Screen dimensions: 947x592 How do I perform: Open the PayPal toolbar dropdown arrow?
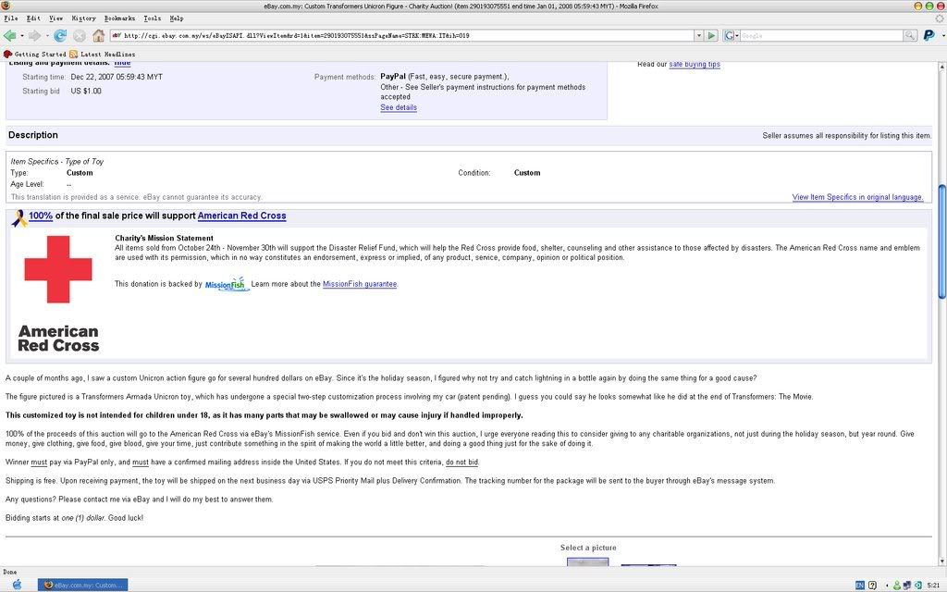click(x=942, y=36)
